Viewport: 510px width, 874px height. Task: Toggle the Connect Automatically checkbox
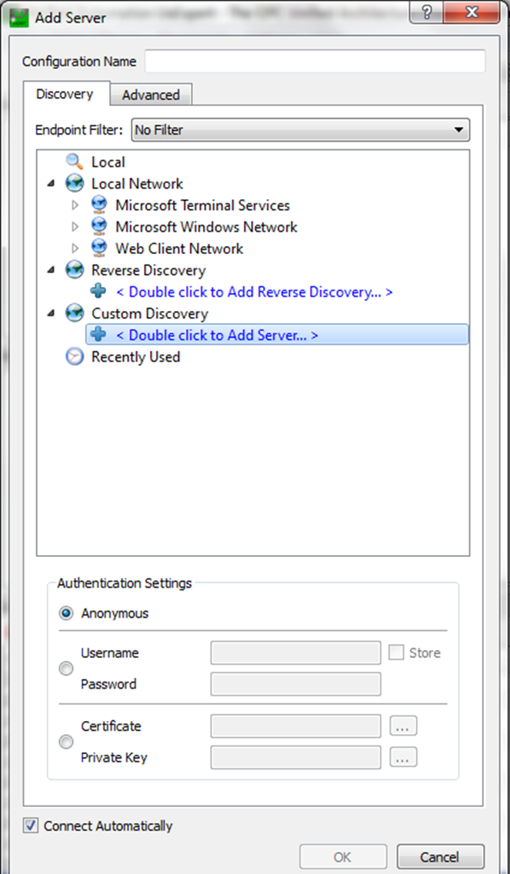[31, 826]
